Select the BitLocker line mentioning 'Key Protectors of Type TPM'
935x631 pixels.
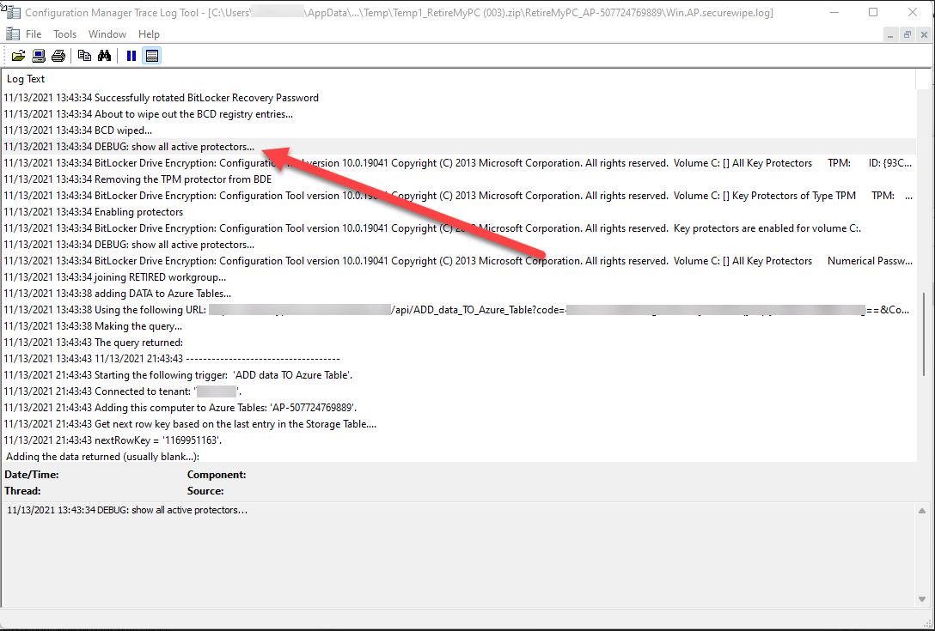point(459,196)
